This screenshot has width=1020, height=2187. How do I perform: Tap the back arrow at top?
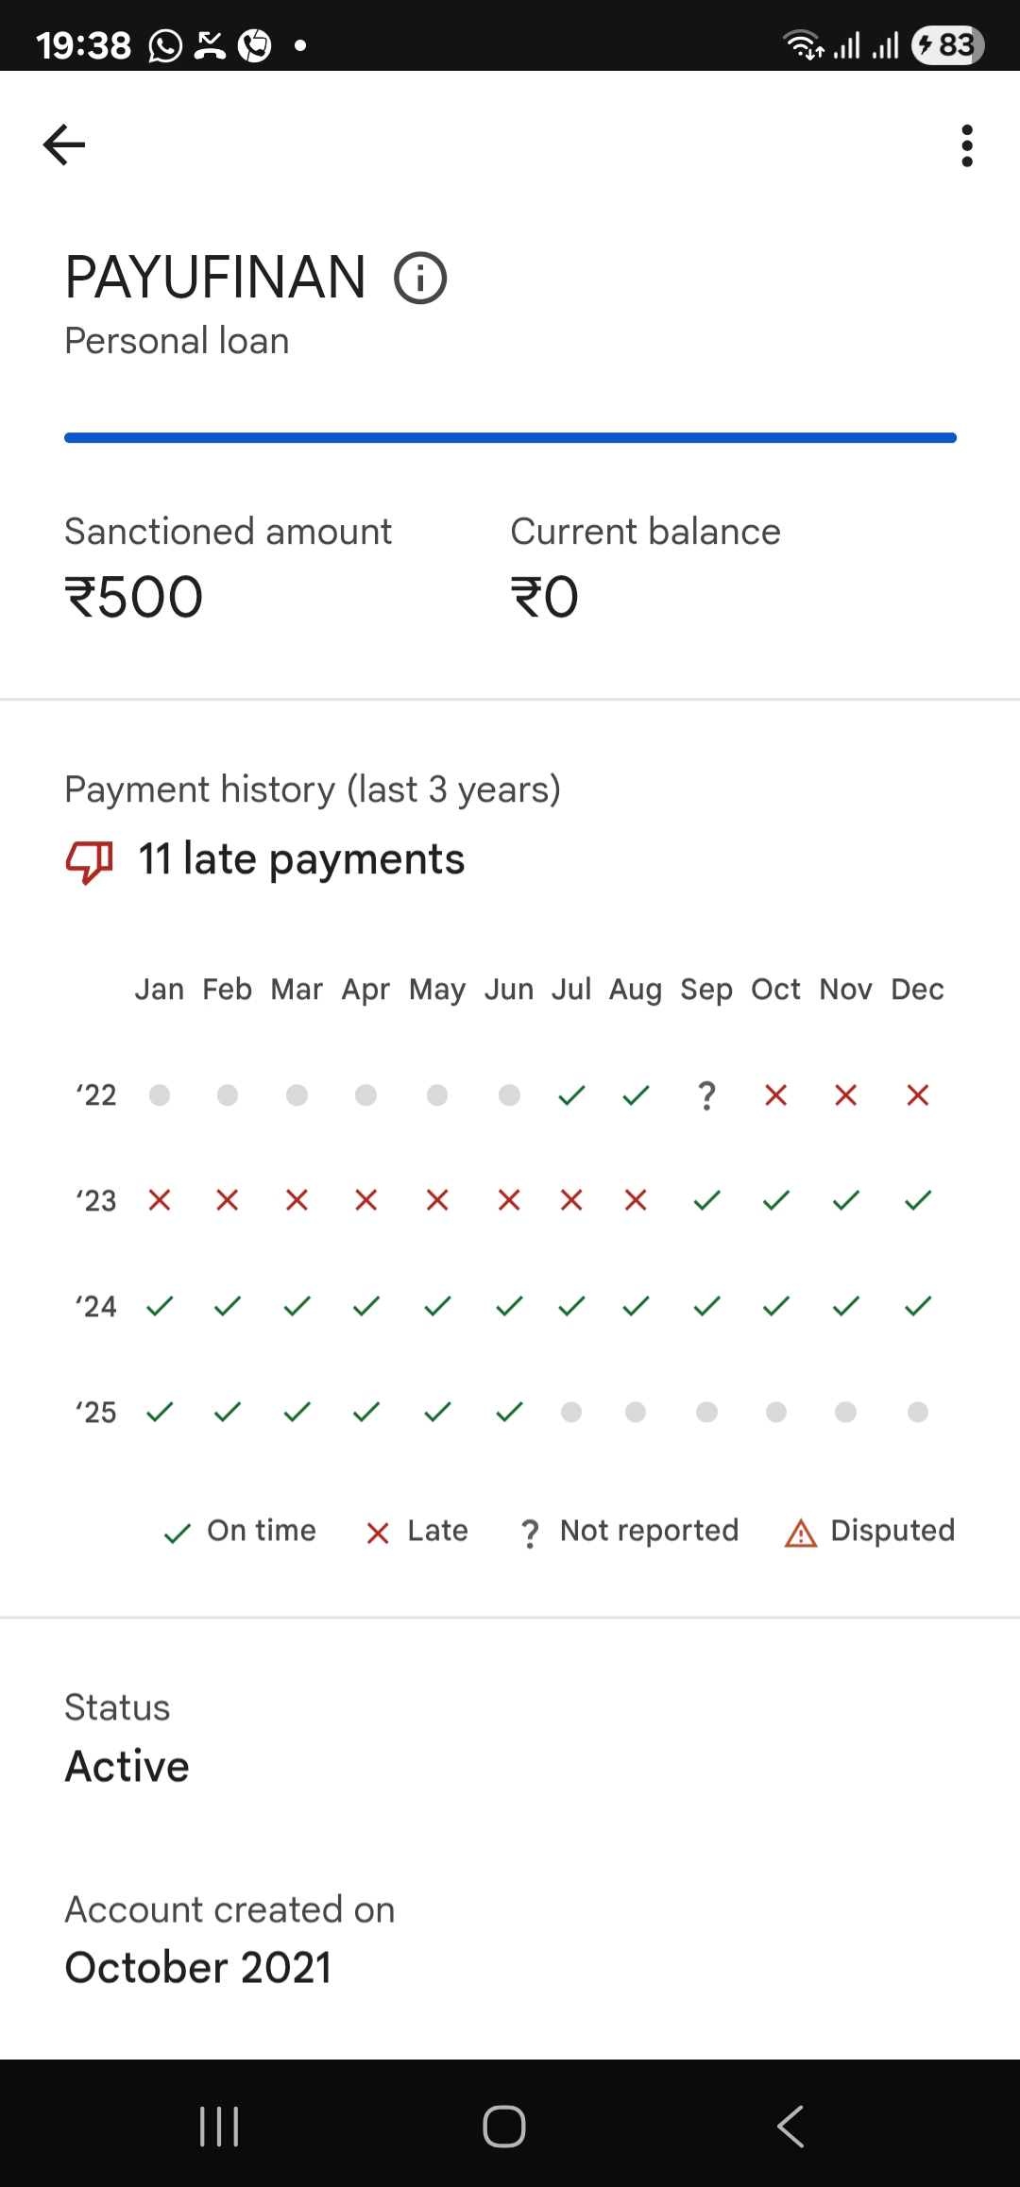(64, 144)
